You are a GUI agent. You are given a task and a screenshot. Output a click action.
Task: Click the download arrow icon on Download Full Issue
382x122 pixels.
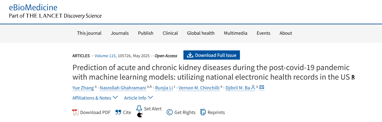(x=190, y=55)
